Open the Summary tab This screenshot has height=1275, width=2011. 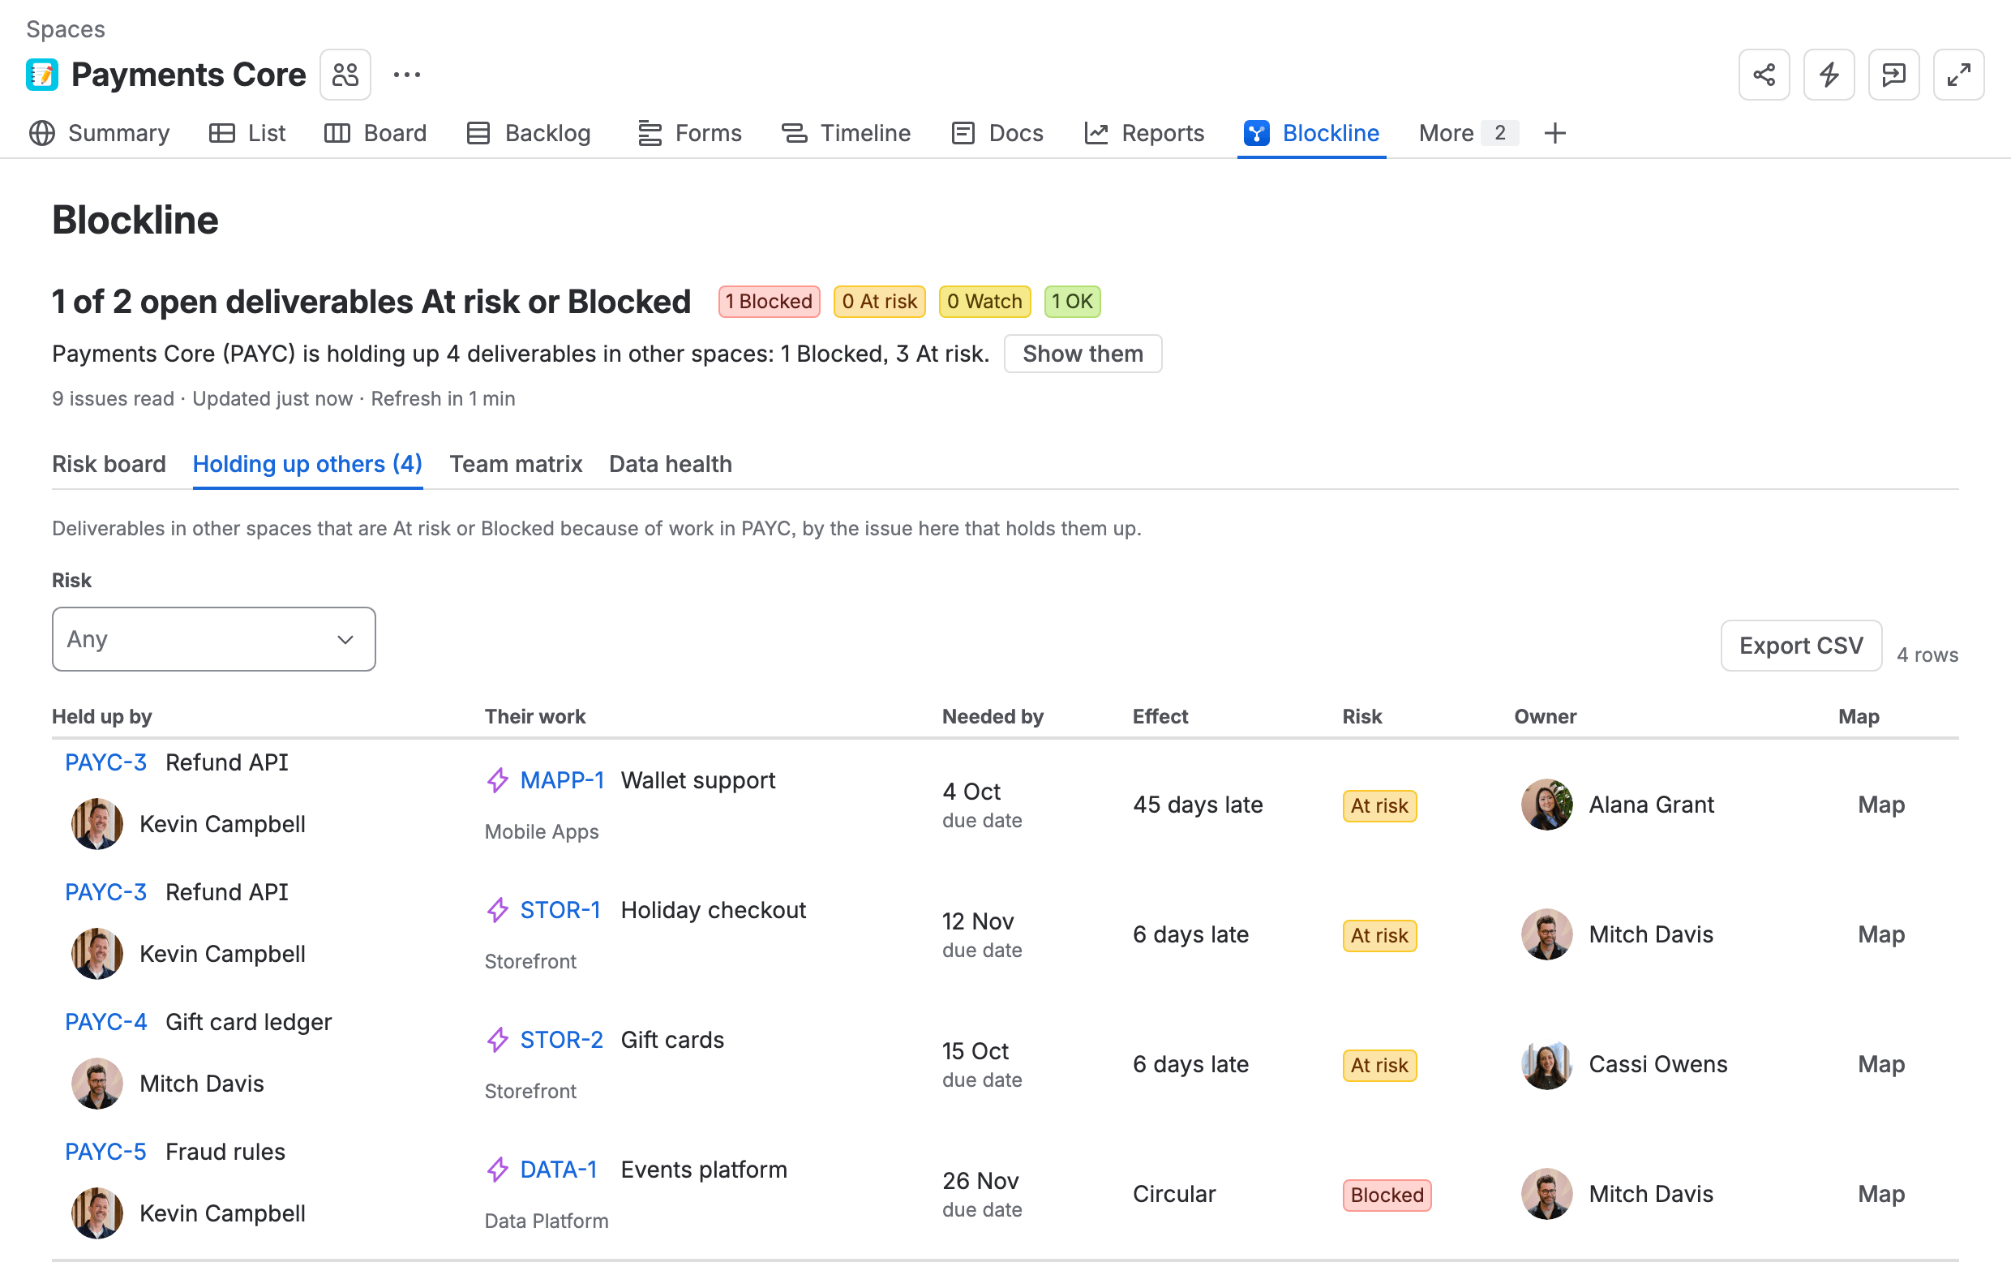tap(100, 133)
